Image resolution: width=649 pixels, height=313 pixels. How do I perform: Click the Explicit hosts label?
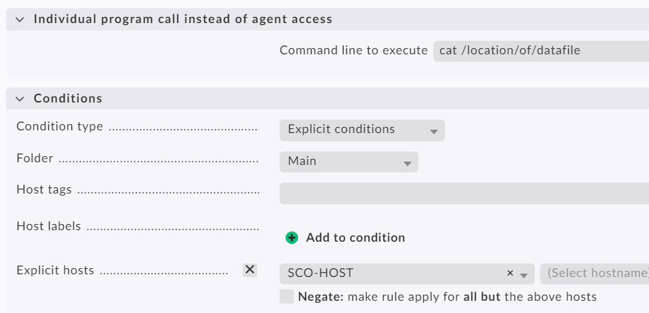tap(55, 270)
